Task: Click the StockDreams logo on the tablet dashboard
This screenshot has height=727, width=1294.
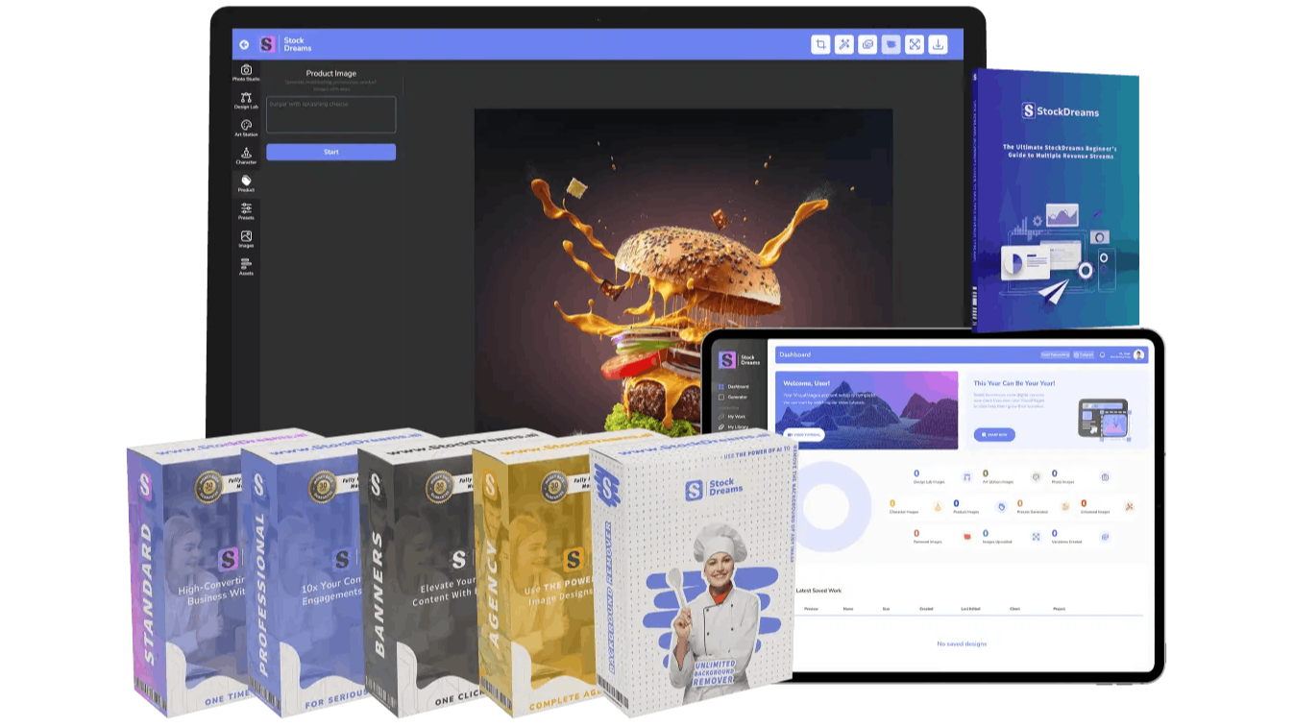Action: coord(739,360)
